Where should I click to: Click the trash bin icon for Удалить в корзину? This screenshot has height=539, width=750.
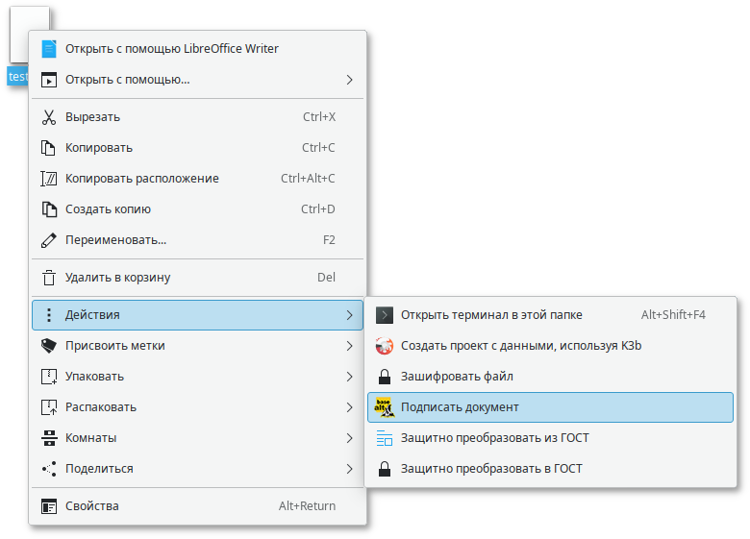49,277
